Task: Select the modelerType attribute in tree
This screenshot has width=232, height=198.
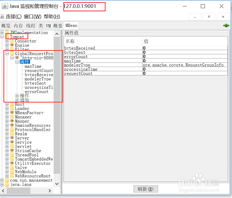Action: tap(38, 79)
